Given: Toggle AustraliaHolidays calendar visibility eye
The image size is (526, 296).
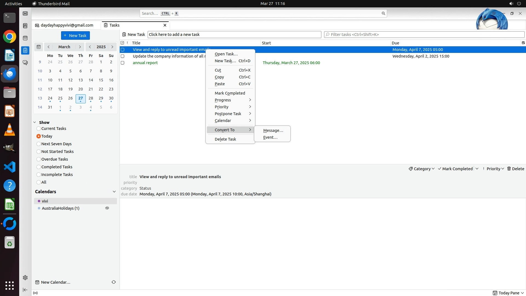Looking at the screenshot, I should (x=107, y=208).
